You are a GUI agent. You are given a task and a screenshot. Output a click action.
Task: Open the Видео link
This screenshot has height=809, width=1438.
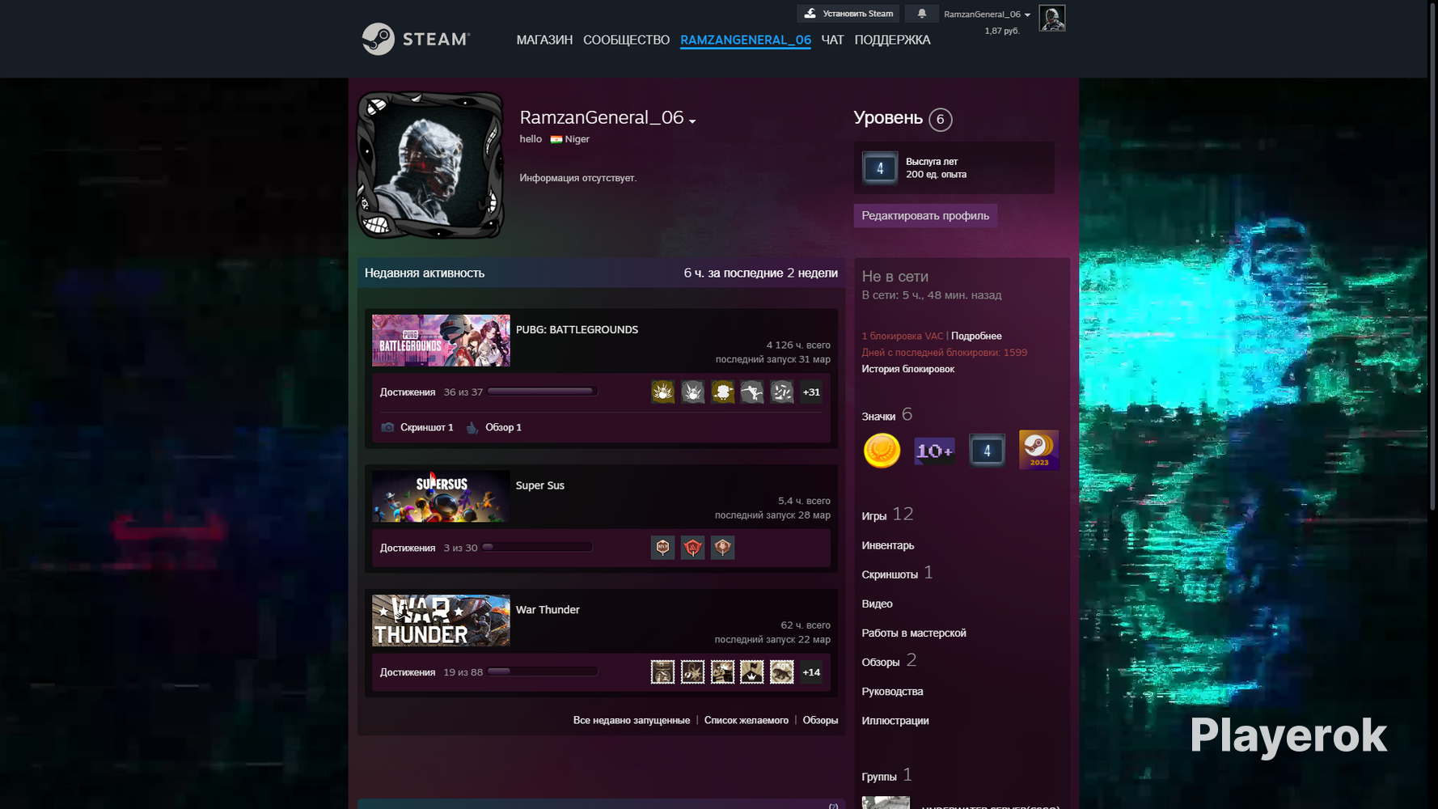click(877, 604)
